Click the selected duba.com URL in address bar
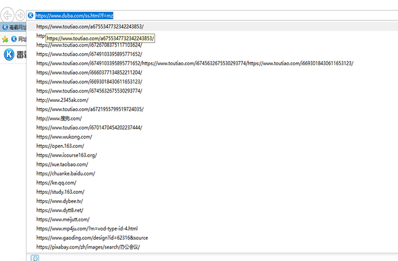This screenshot has height=261, width=398. click(x=74, y=16)
